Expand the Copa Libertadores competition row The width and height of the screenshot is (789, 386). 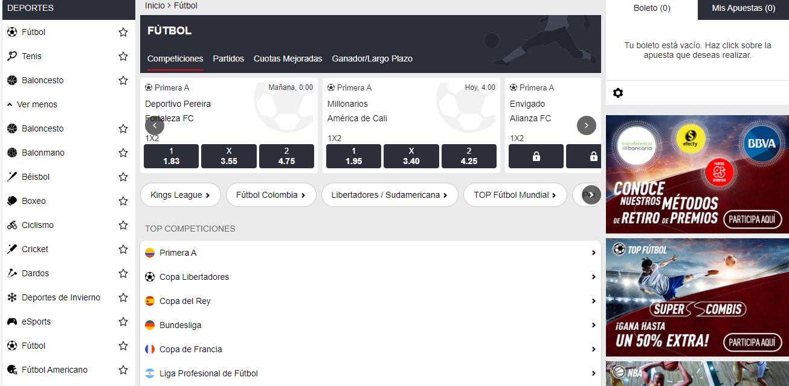pyautogui.click(x=370, y=277)
